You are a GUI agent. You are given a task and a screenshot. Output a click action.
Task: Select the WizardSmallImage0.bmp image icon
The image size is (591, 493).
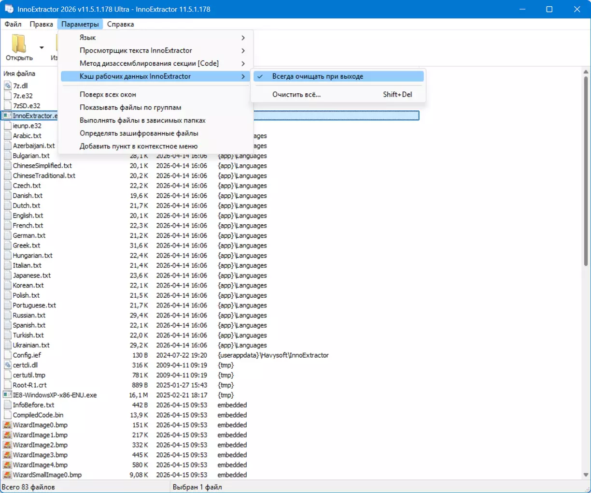point(7,475)
